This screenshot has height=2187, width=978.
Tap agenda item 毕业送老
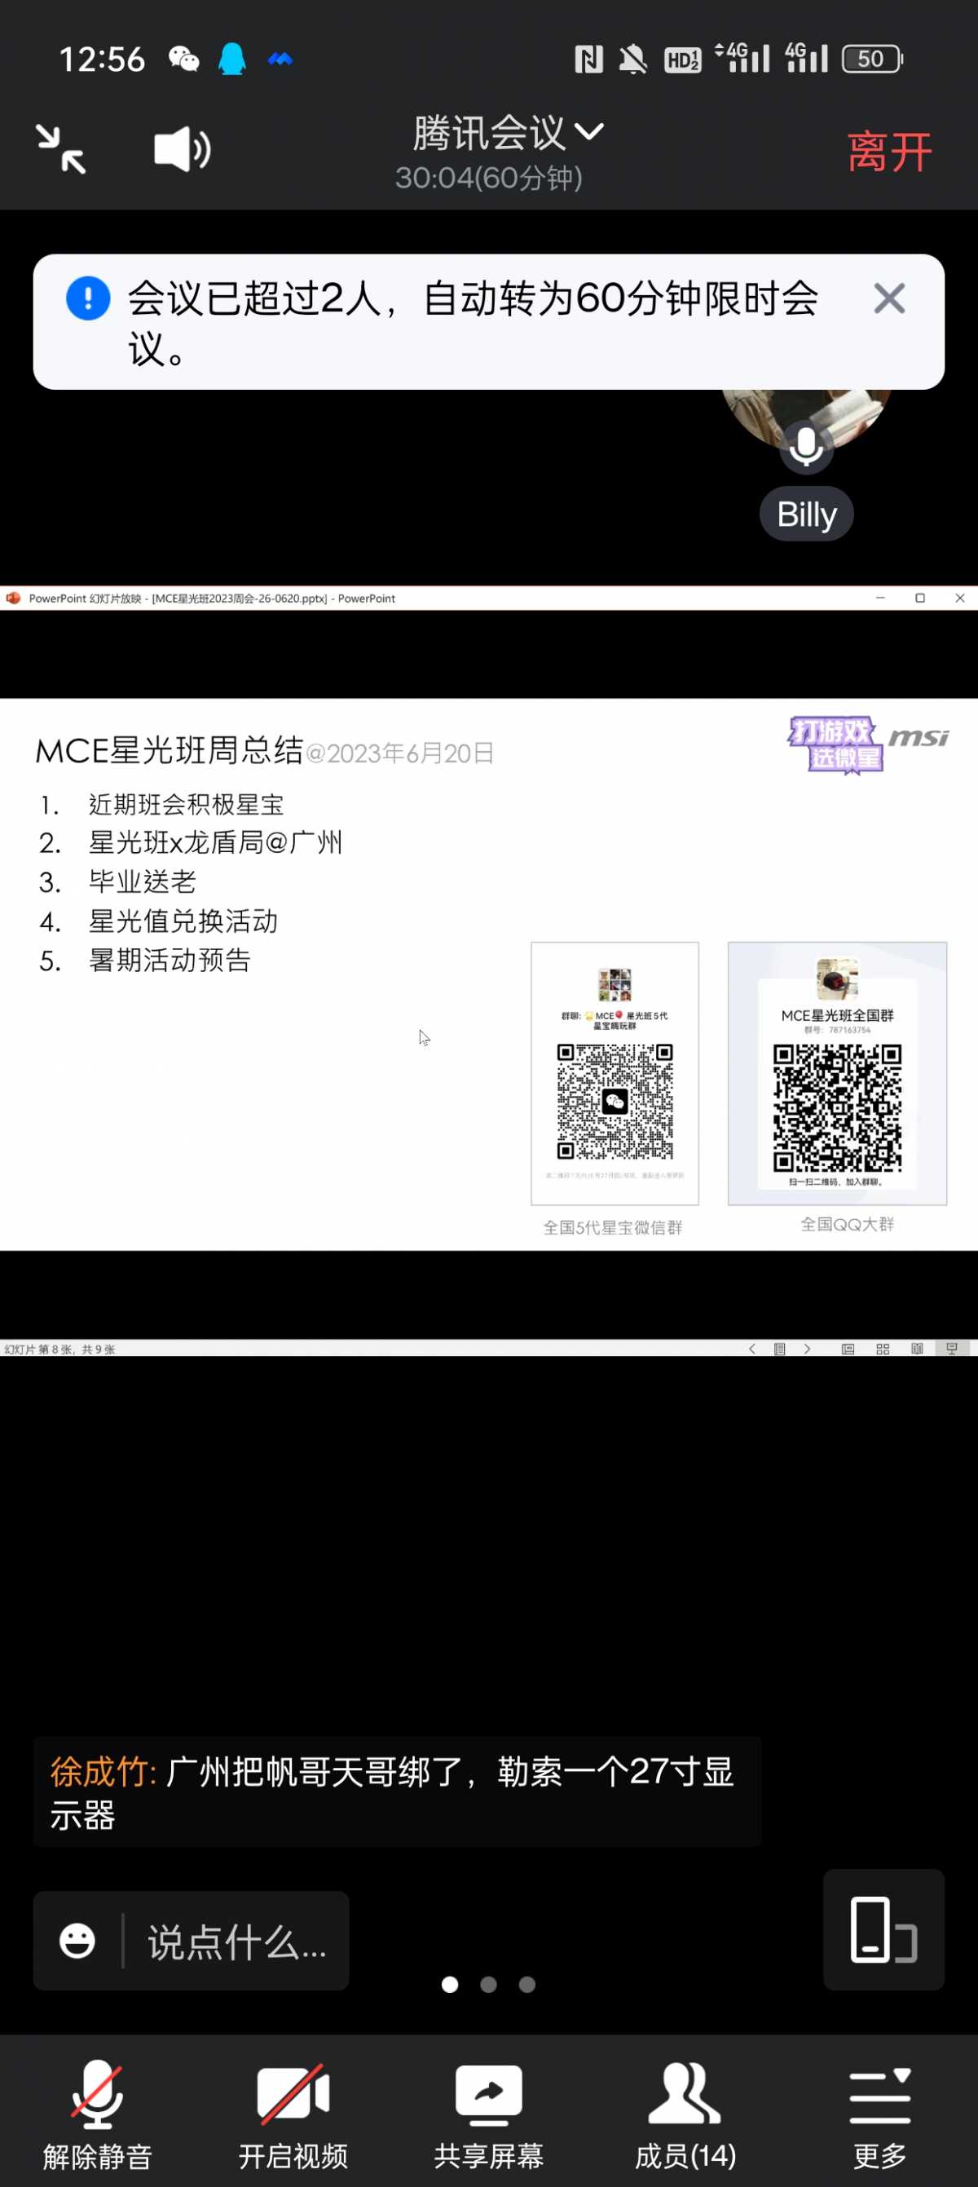pyautogui.click(x=143, y=881)
